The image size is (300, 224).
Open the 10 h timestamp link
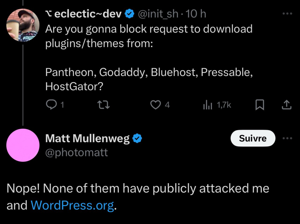[x=196, y=14]
